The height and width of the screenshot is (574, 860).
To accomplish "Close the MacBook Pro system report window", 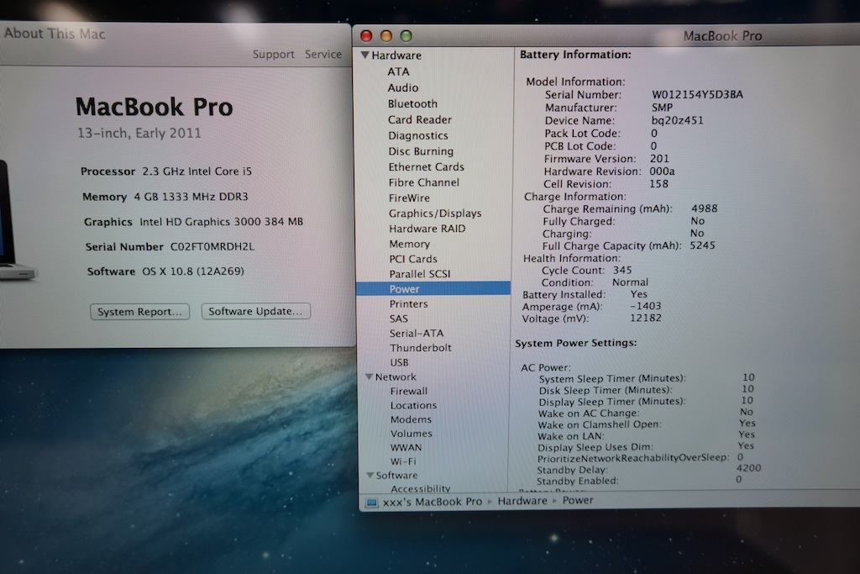I will tap(366, 36).
